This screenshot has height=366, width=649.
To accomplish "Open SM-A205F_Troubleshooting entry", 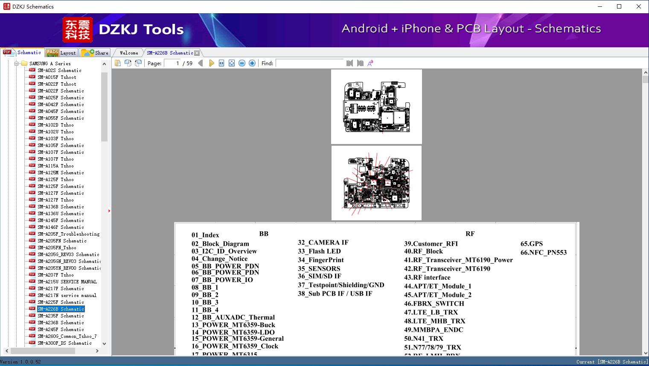I will point(68,234).
